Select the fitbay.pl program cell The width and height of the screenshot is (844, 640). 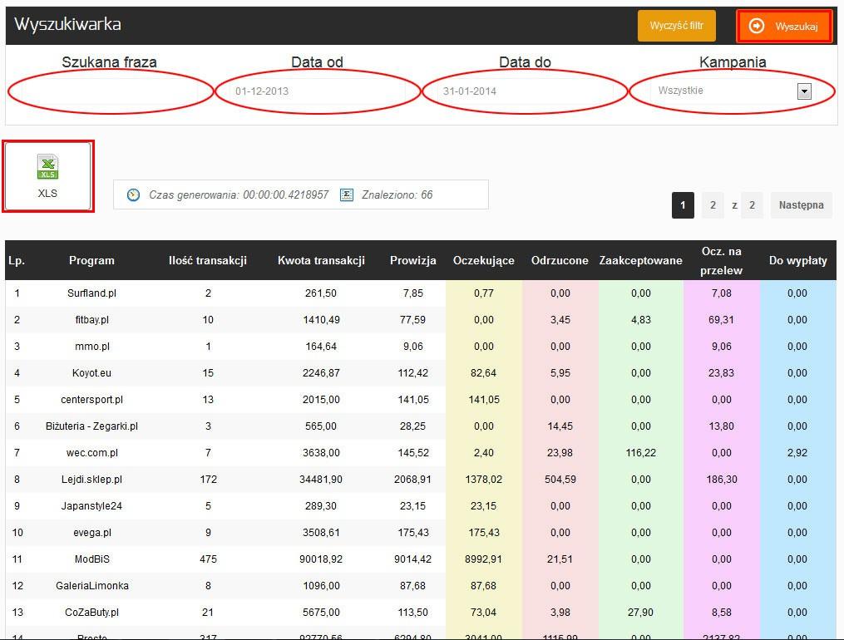91,319
